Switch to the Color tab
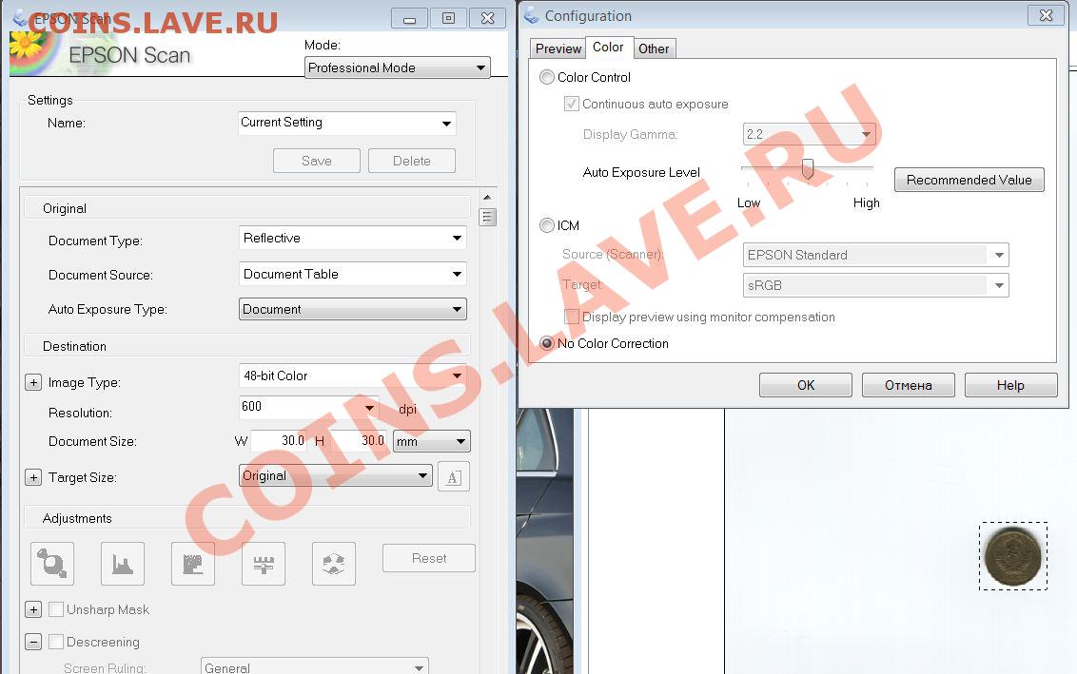Viewport: 1077px width, 674px height. 608,47
